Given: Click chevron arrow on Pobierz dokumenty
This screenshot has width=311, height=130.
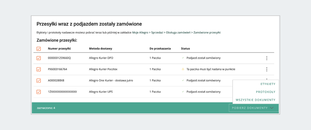Looking at the screenshot, I should 272,108.
